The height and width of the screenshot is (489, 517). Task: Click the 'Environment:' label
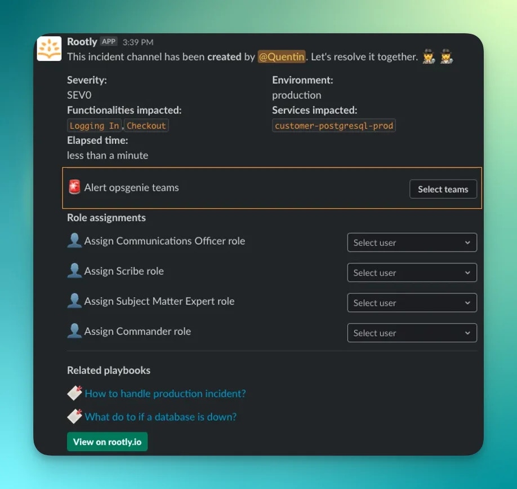click(x=302, y=80)
